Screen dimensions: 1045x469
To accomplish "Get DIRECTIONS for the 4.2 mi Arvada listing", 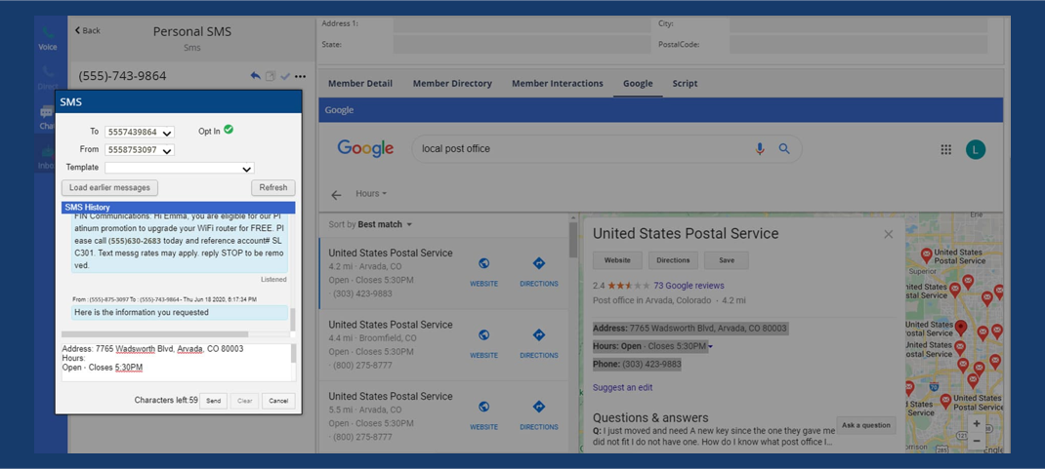I will [x=539, y=271].
